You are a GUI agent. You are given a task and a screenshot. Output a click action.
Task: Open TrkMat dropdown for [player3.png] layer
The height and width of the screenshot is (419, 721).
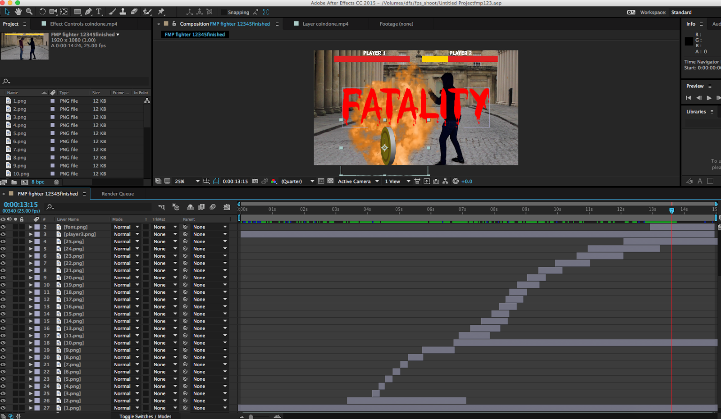click(x=165, y=234)
